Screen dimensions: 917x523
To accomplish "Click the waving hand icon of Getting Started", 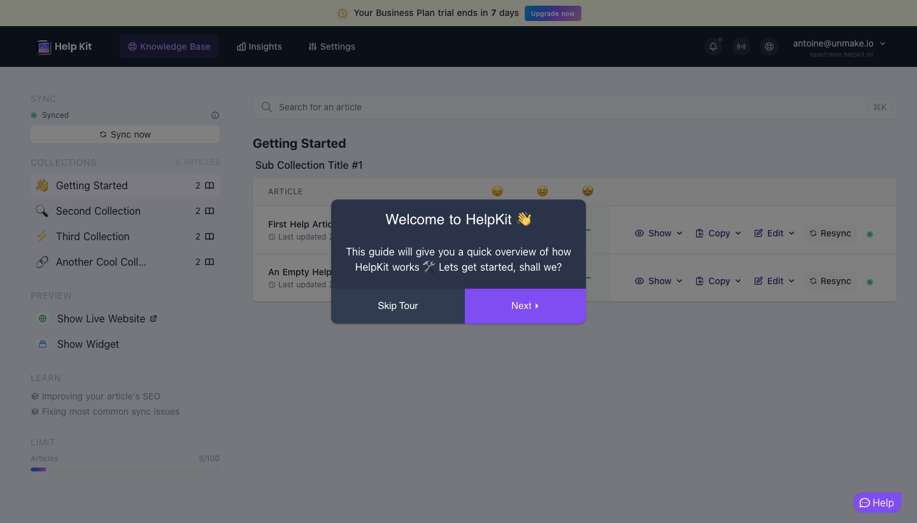I will tap(42, 185).
